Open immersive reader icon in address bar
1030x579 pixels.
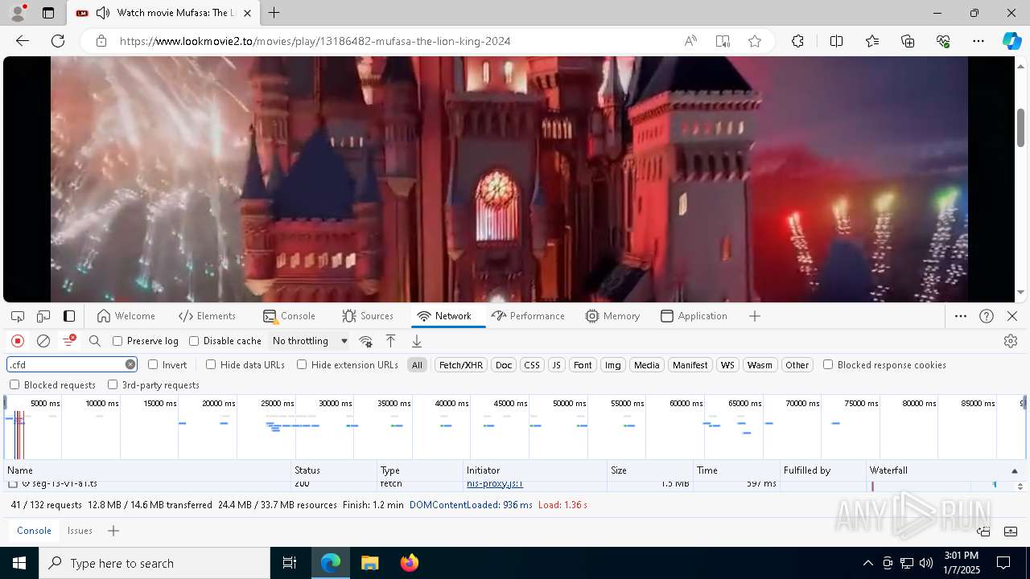(x=723, y=41)
